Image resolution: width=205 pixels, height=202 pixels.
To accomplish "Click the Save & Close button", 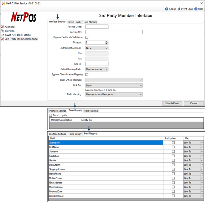I will pyautogui.click(x=172, y=103).
